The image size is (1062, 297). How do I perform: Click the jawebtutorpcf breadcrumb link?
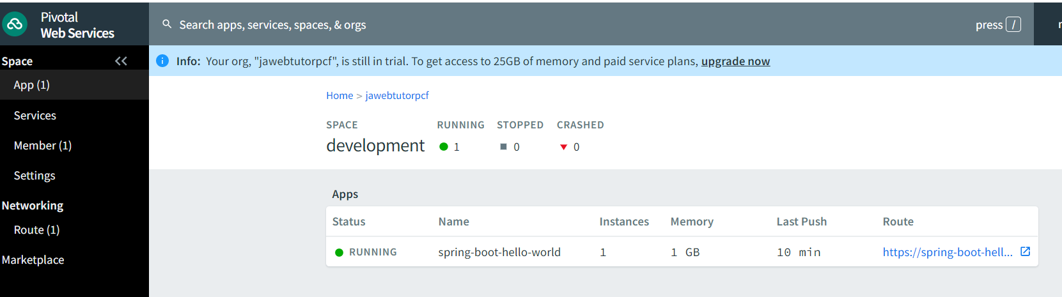(x=397, y=95)
